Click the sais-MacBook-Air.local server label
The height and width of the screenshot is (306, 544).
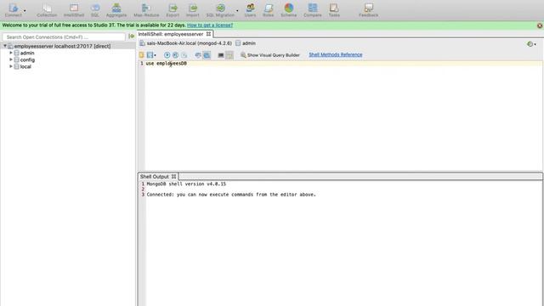[189, 43]
